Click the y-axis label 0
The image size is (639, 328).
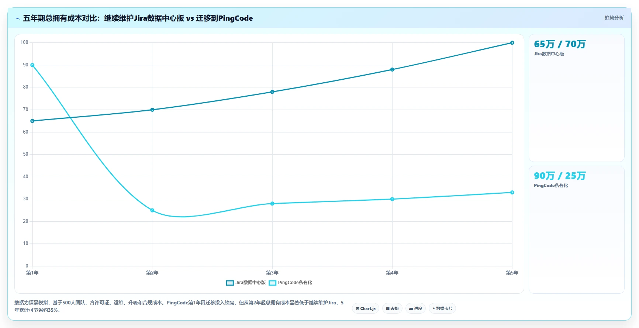pos(27,266)
